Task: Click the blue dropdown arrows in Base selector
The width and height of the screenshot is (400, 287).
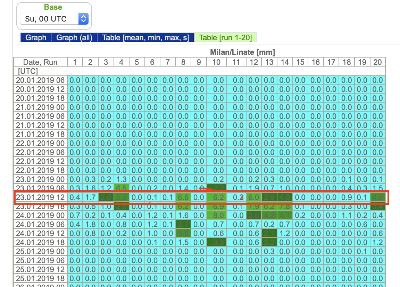Action: tap(83, 19)
